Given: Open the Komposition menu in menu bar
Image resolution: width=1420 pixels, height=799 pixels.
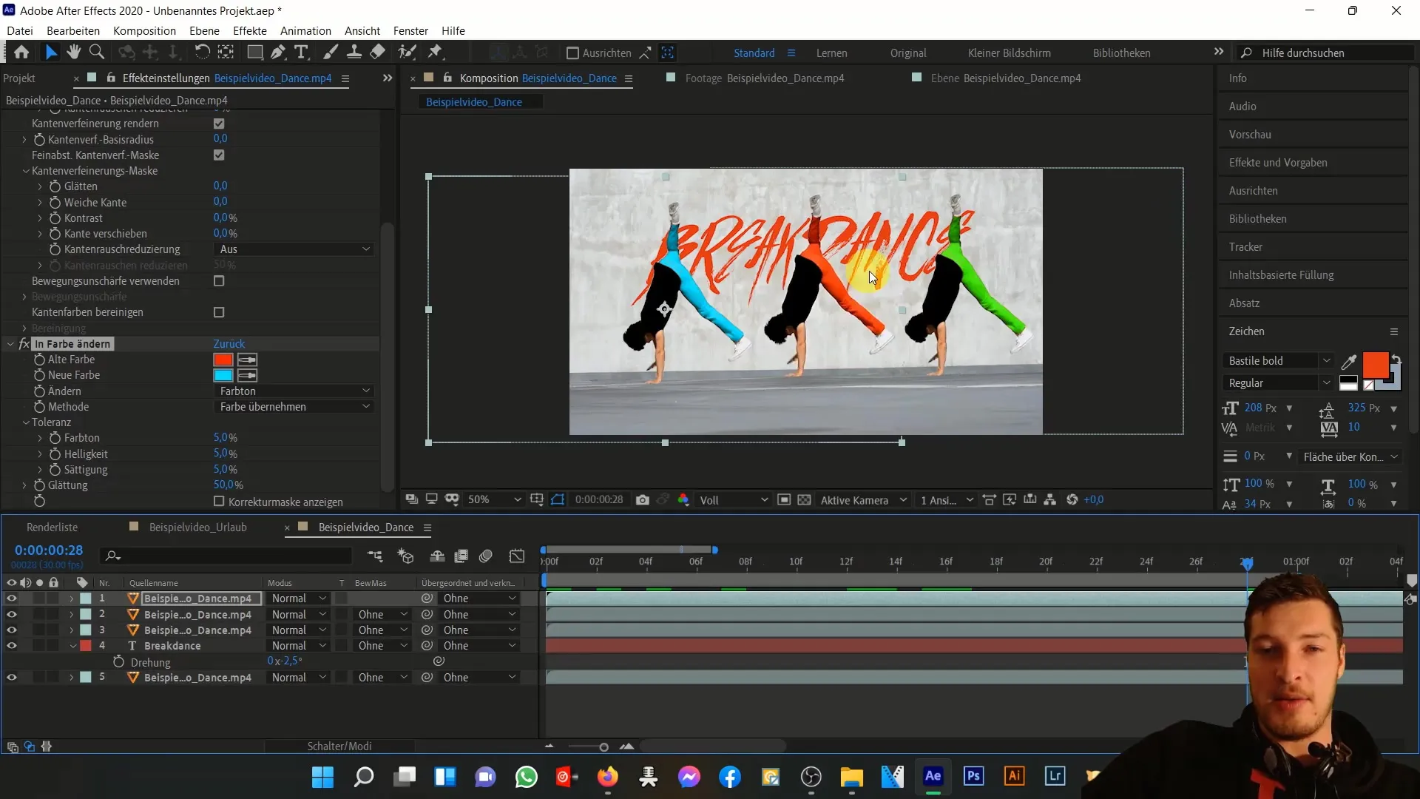Looking at the screenshot, I should coord(143,30).
